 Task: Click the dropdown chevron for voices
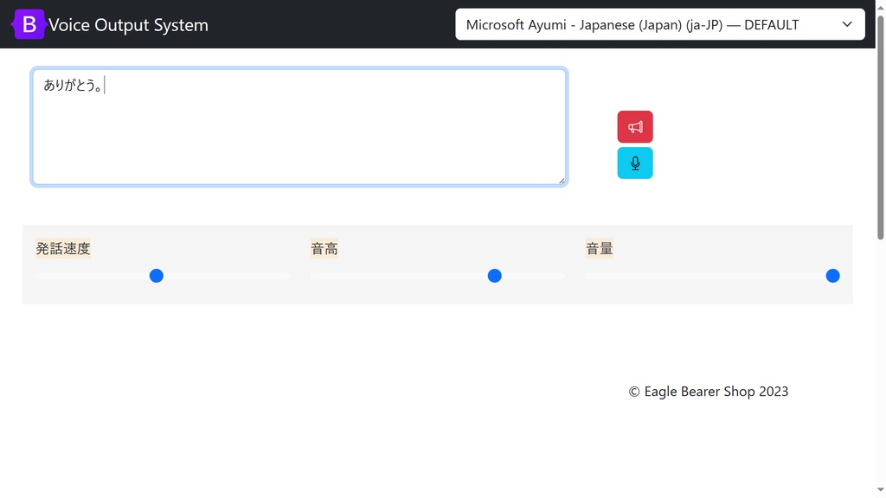[x=846, y=24]
